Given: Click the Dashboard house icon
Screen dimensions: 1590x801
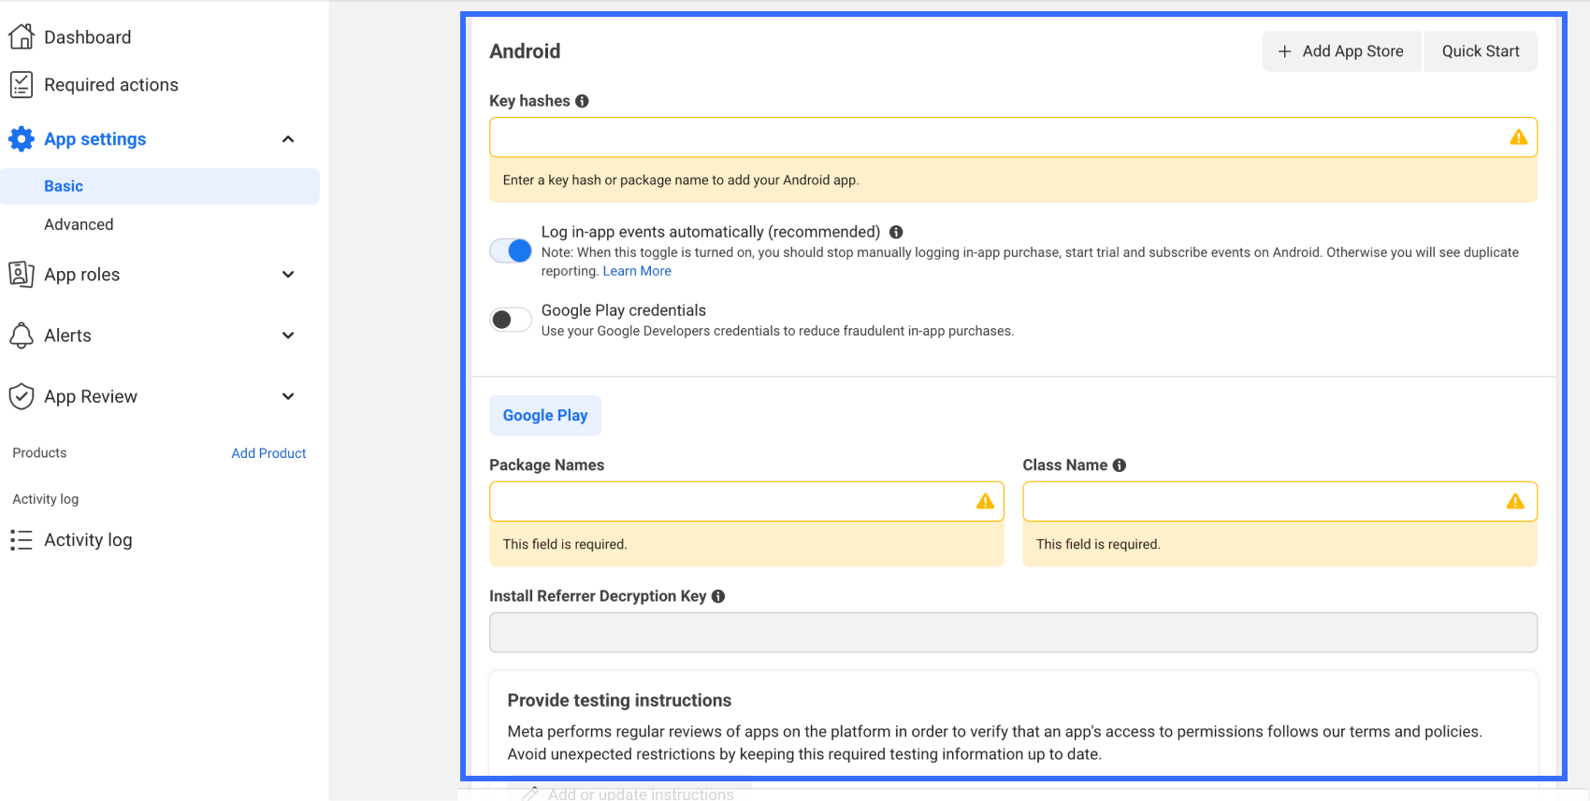Looking at the screenshot, I should click(22, 37).
